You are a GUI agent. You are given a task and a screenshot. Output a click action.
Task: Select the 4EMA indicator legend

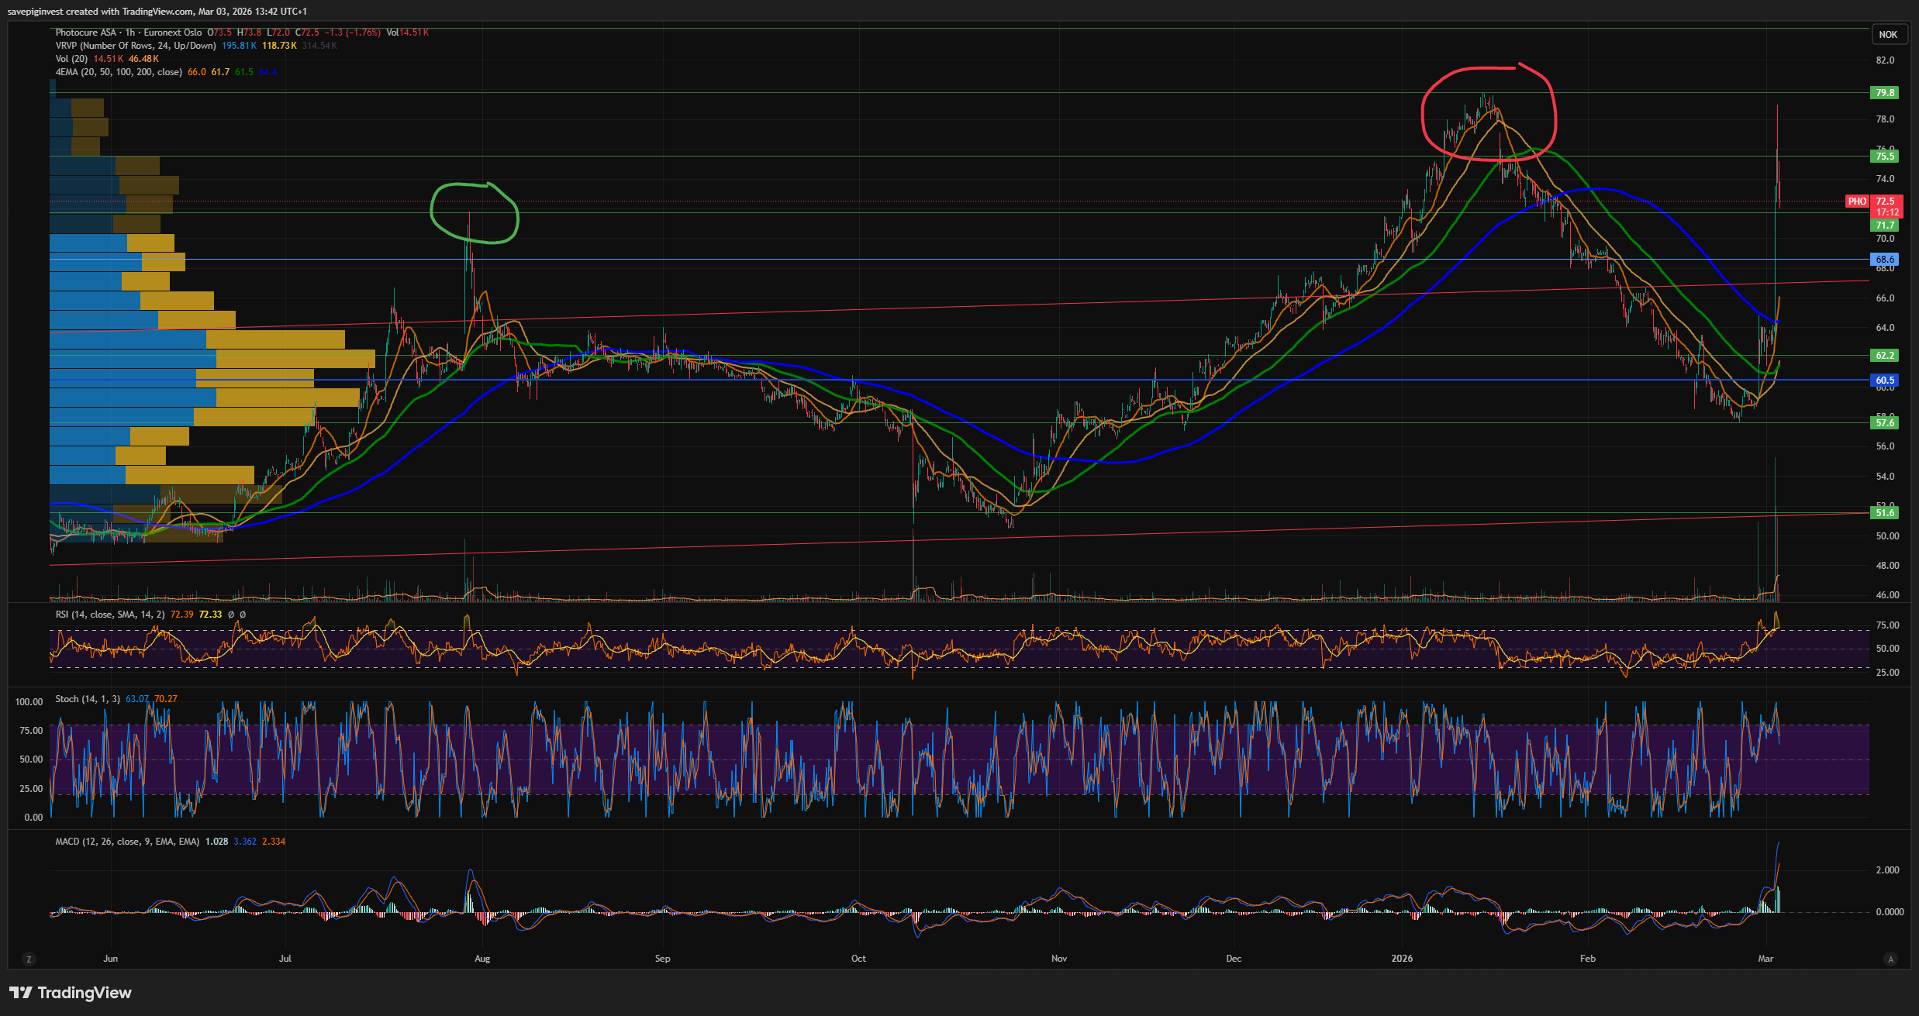click(118, 72)
